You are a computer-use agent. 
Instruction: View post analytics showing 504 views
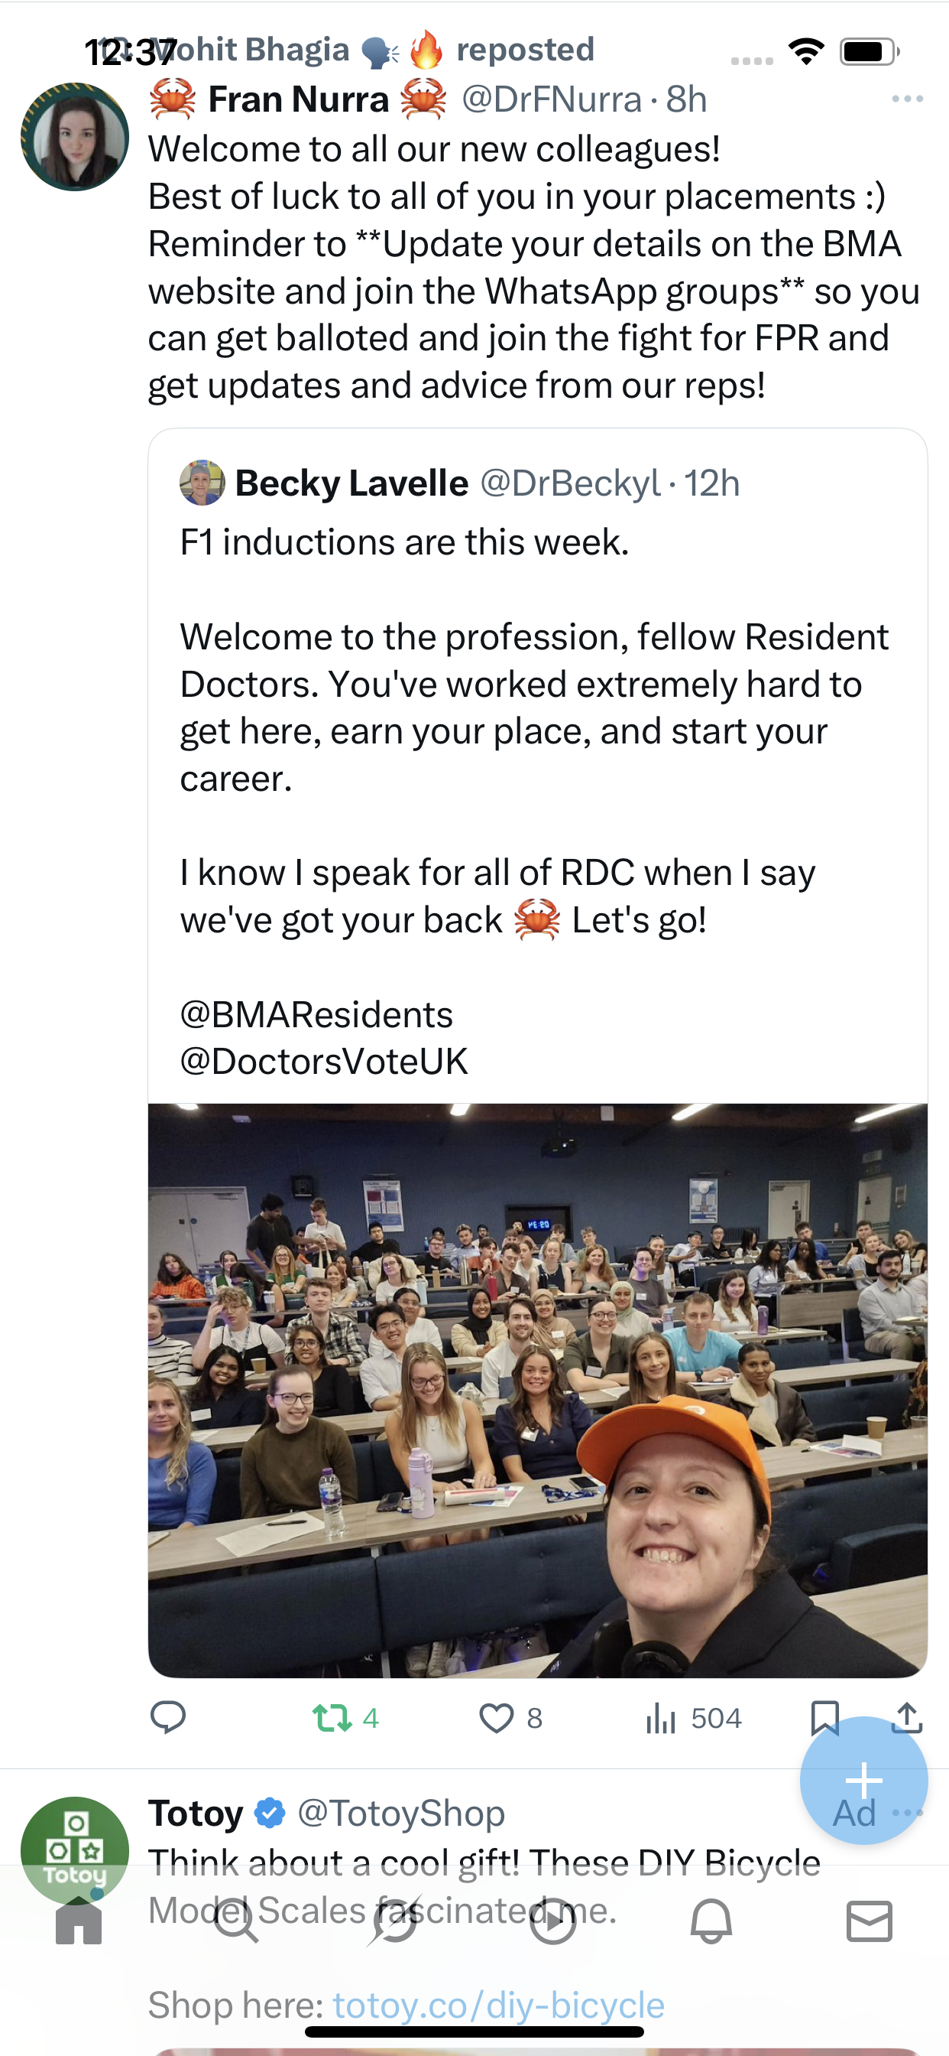(693, 1718)
